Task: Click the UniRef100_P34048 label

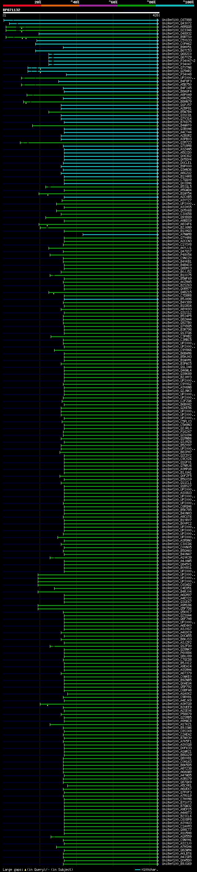Action: click(x=177, y=75)
